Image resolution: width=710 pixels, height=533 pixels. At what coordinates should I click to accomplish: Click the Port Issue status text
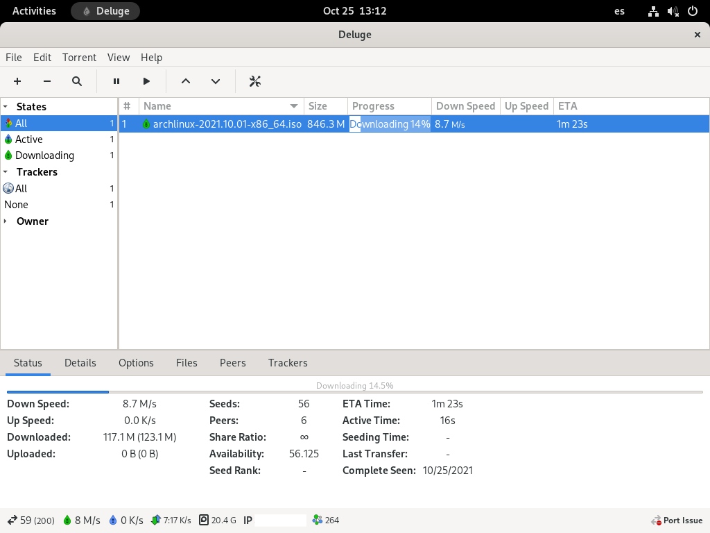pyautogui.click(x=683, y=521)
